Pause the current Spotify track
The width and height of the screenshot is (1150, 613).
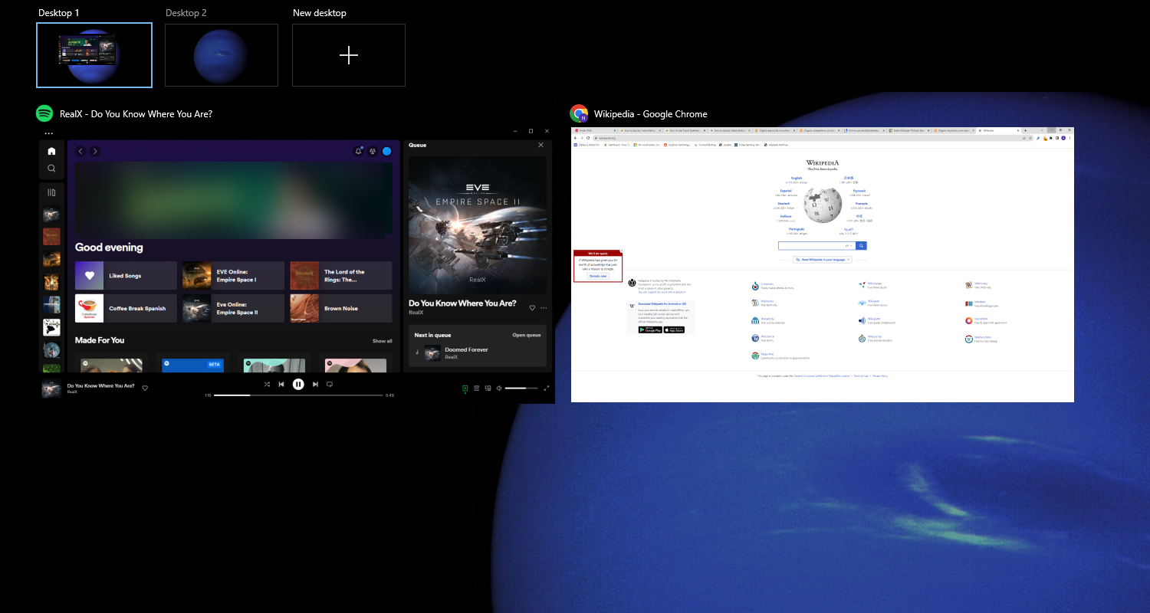(x=298, y=384)
